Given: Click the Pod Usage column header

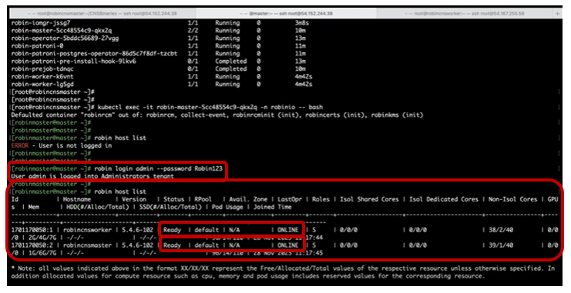Looking at the screenshot, I should tap(227, 207).
